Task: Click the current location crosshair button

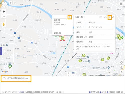Action: pos(121,62)
